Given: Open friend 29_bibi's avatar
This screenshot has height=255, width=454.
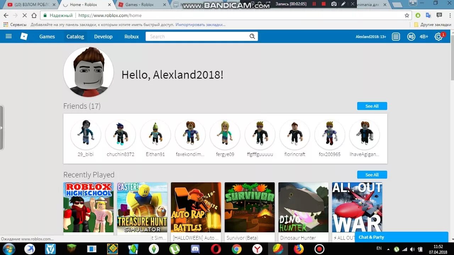Looking at the screenshot, I should tap(85, 135).
